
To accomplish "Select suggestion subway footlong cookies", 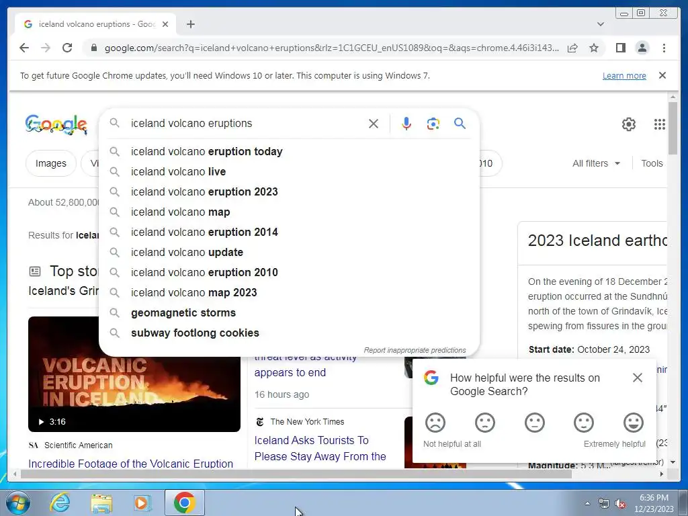I will [289, 333].
